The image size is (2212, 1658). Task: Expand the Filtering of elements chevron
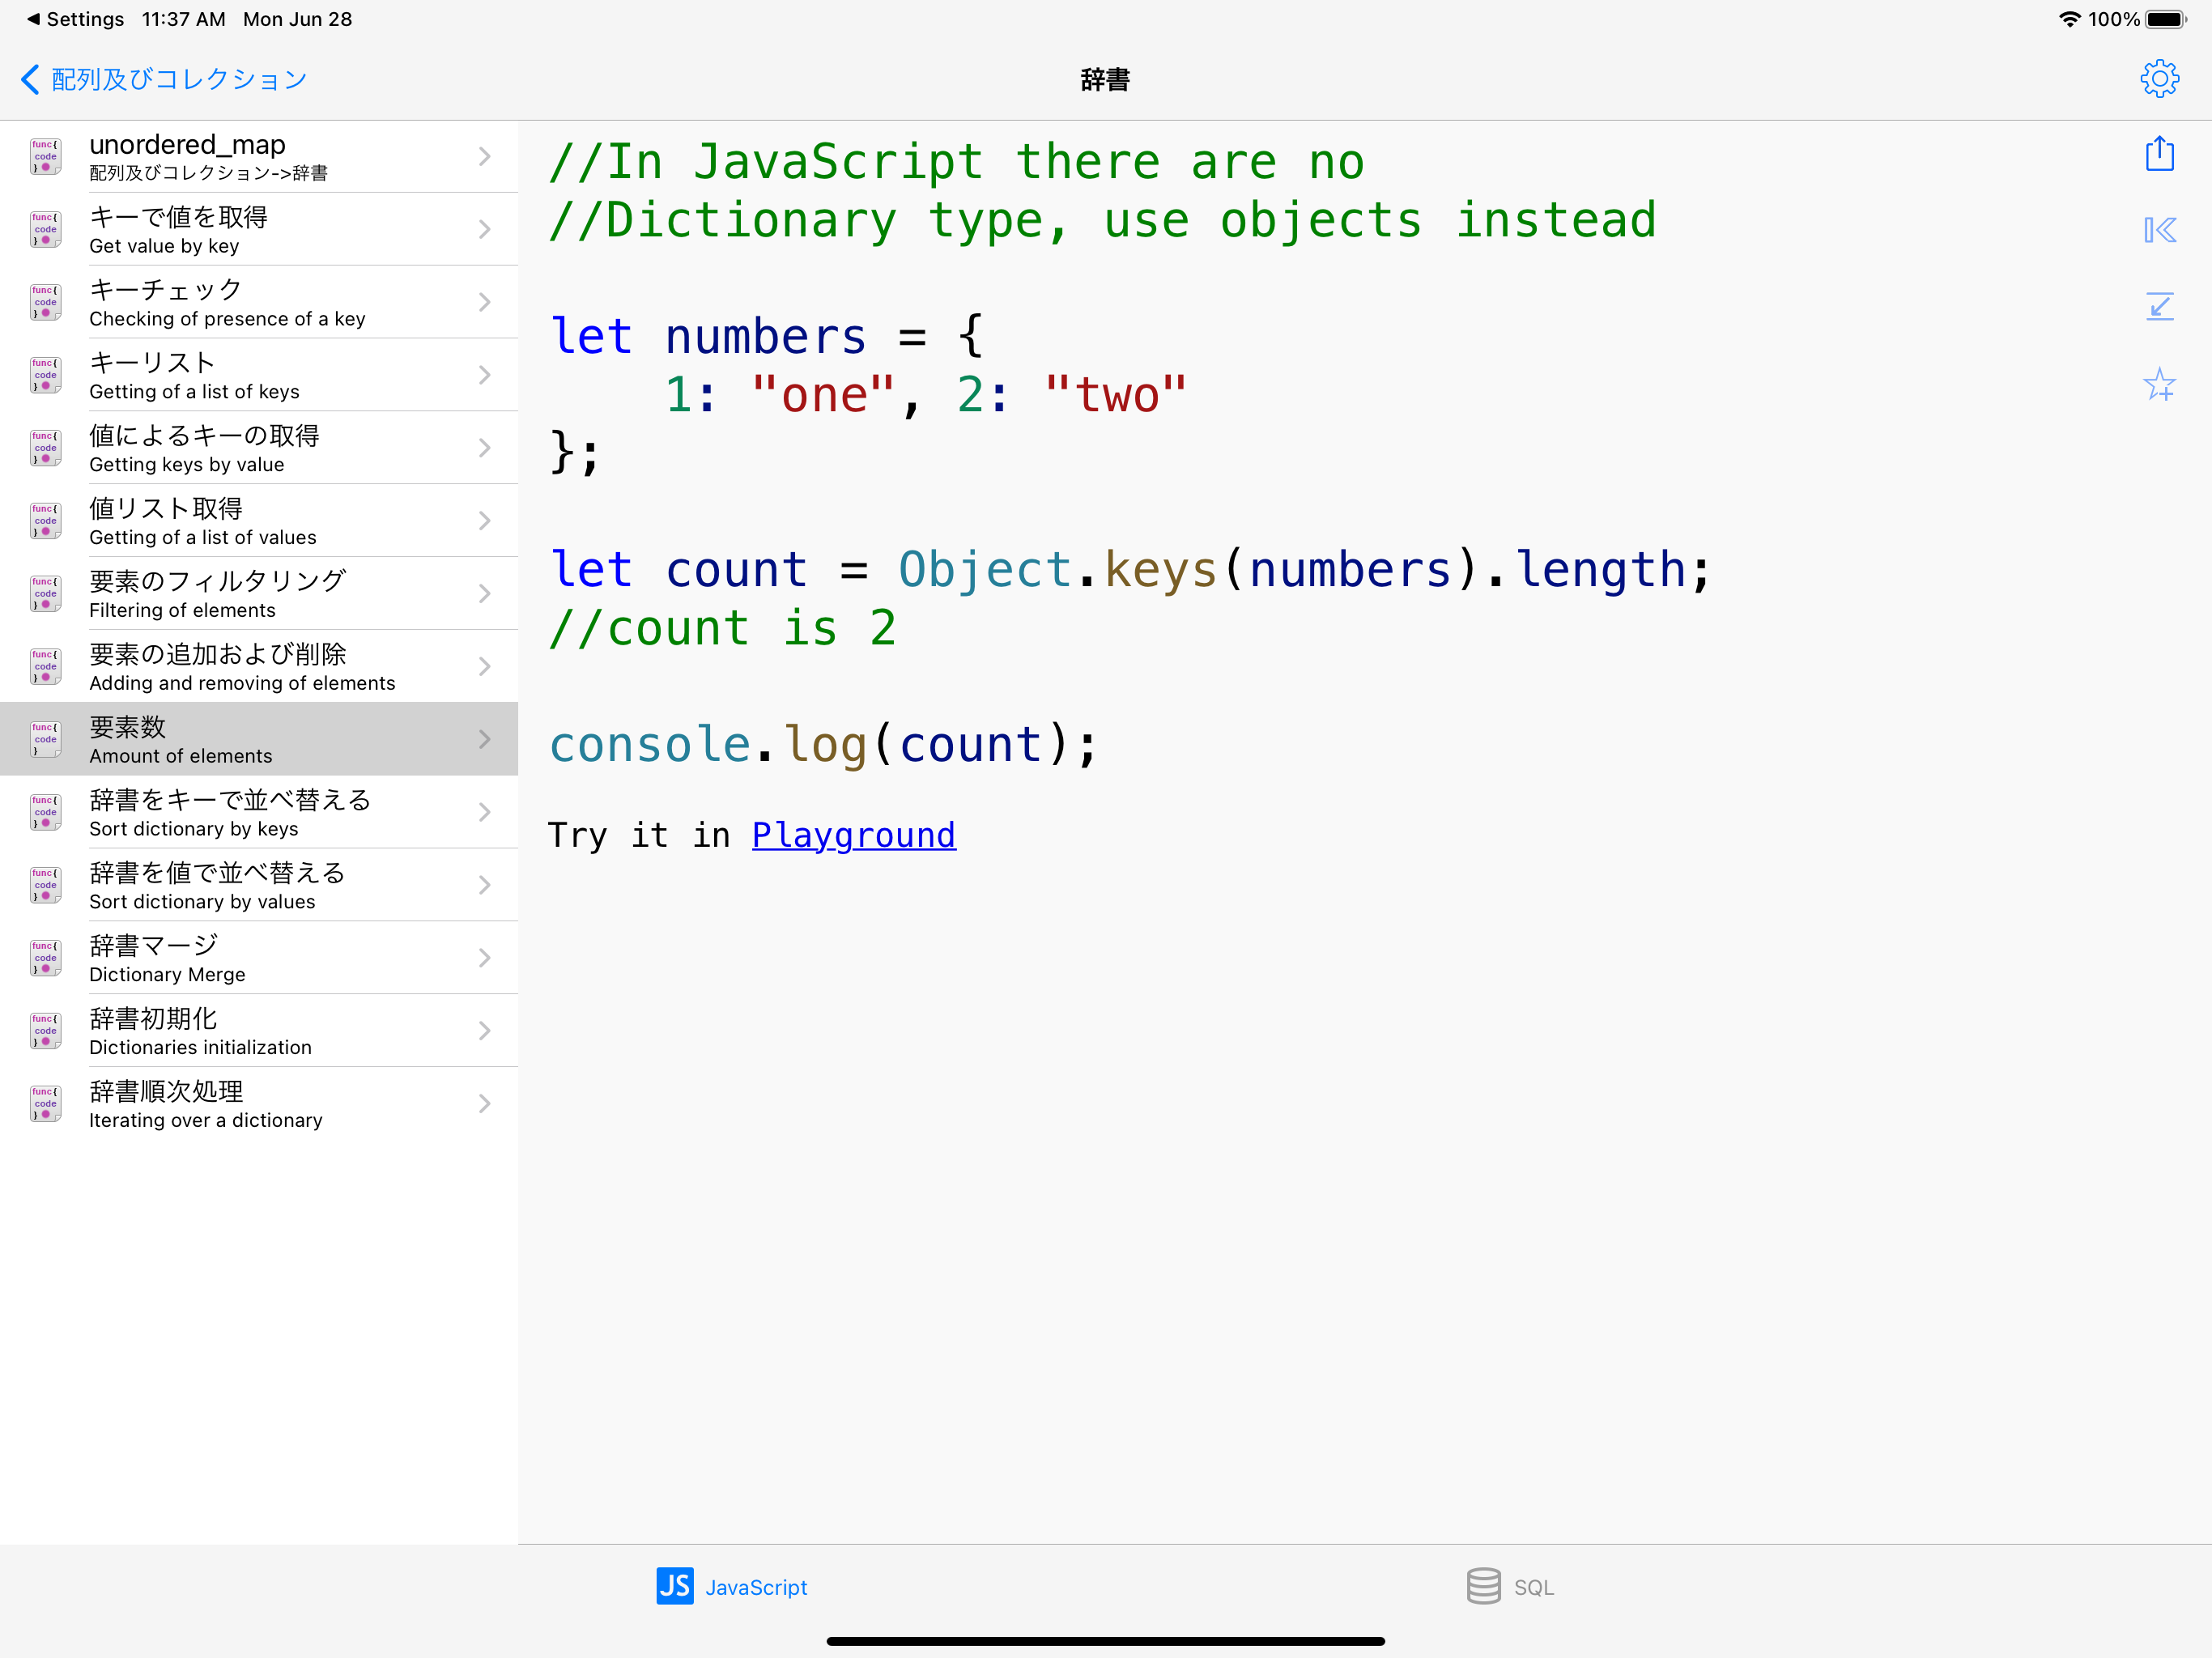[485, 594]
